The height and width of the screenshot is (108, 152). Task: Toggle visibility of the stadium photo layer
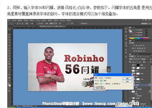coord(130,98)
